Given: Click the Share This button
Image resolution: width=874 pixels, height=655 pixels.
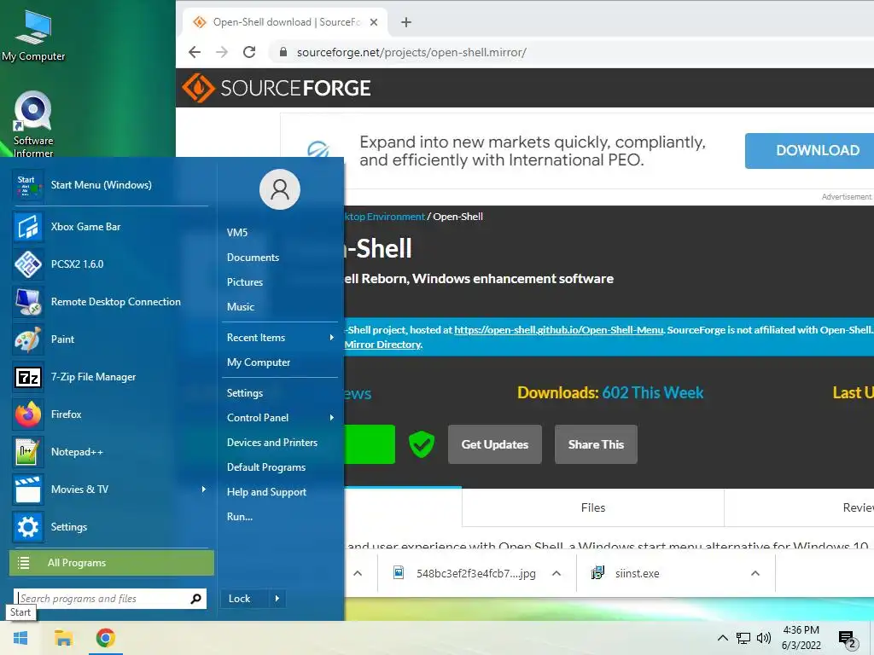Looking at the screenshot, I should [x=596, y=444].
